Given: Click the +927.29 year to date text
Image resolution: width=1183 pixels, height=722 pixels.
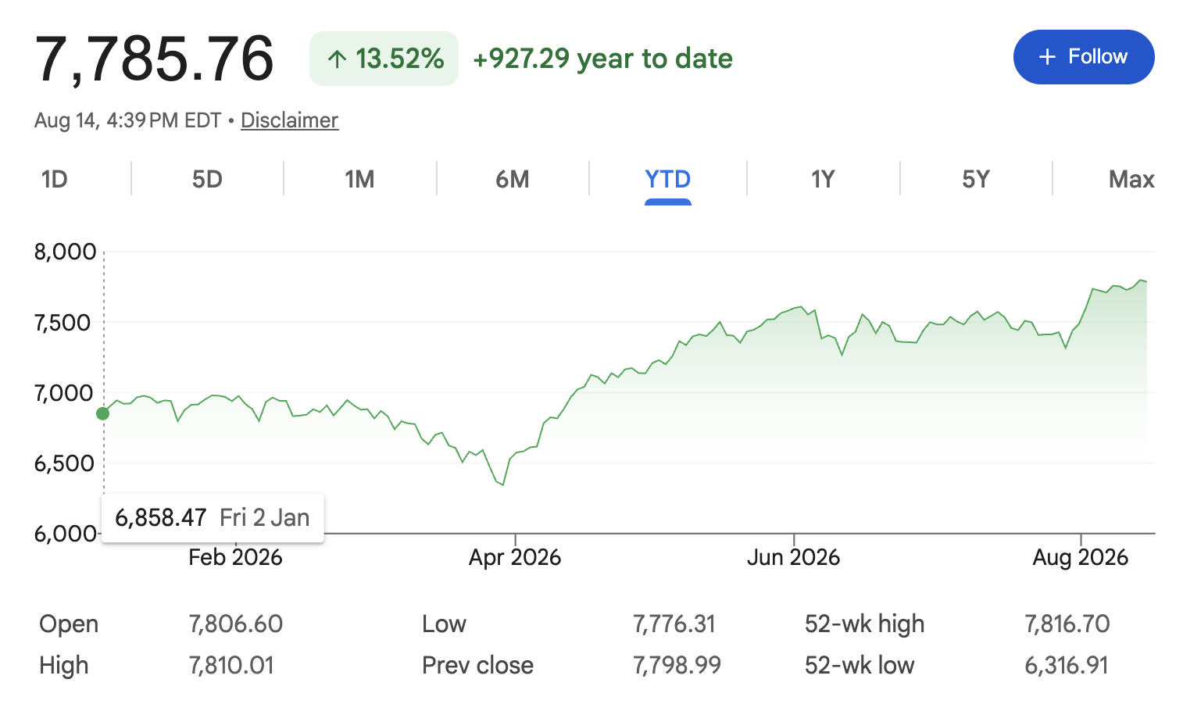Looking at the screenshot, I should (x=602, y=59).
